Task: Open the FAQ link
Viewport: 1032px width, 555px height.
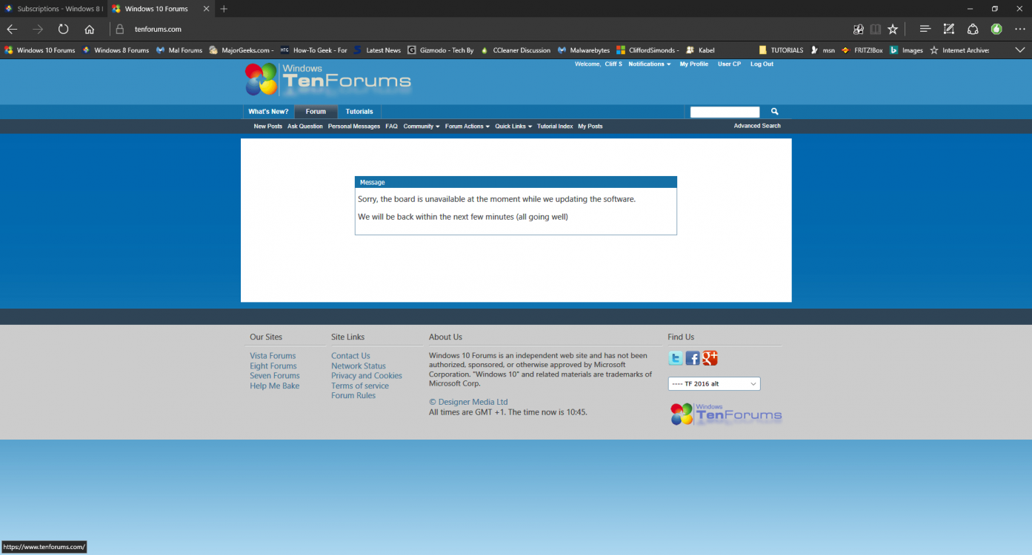Action: coord(392,127)
